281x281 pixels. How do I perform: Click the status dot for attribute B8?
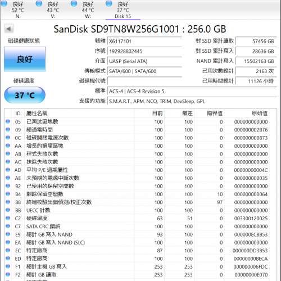(8, 202)
